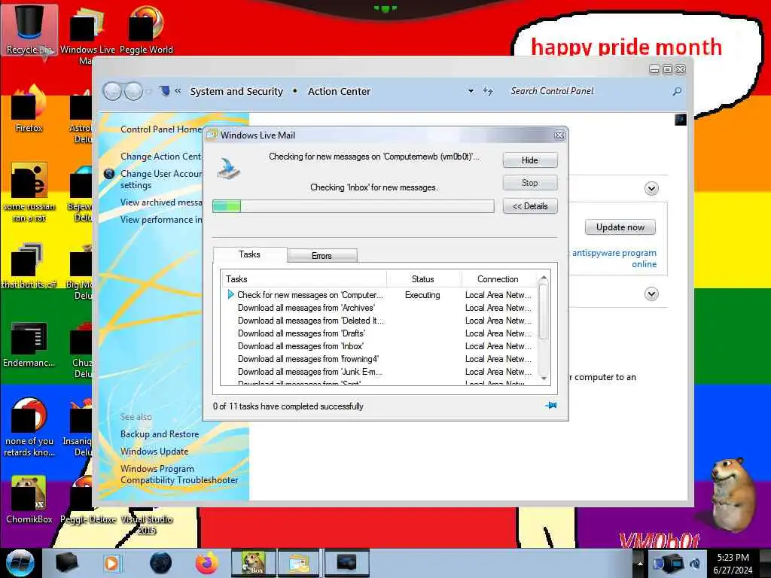
Task: Open Control Panel Home link
Action: click(161, 129)
